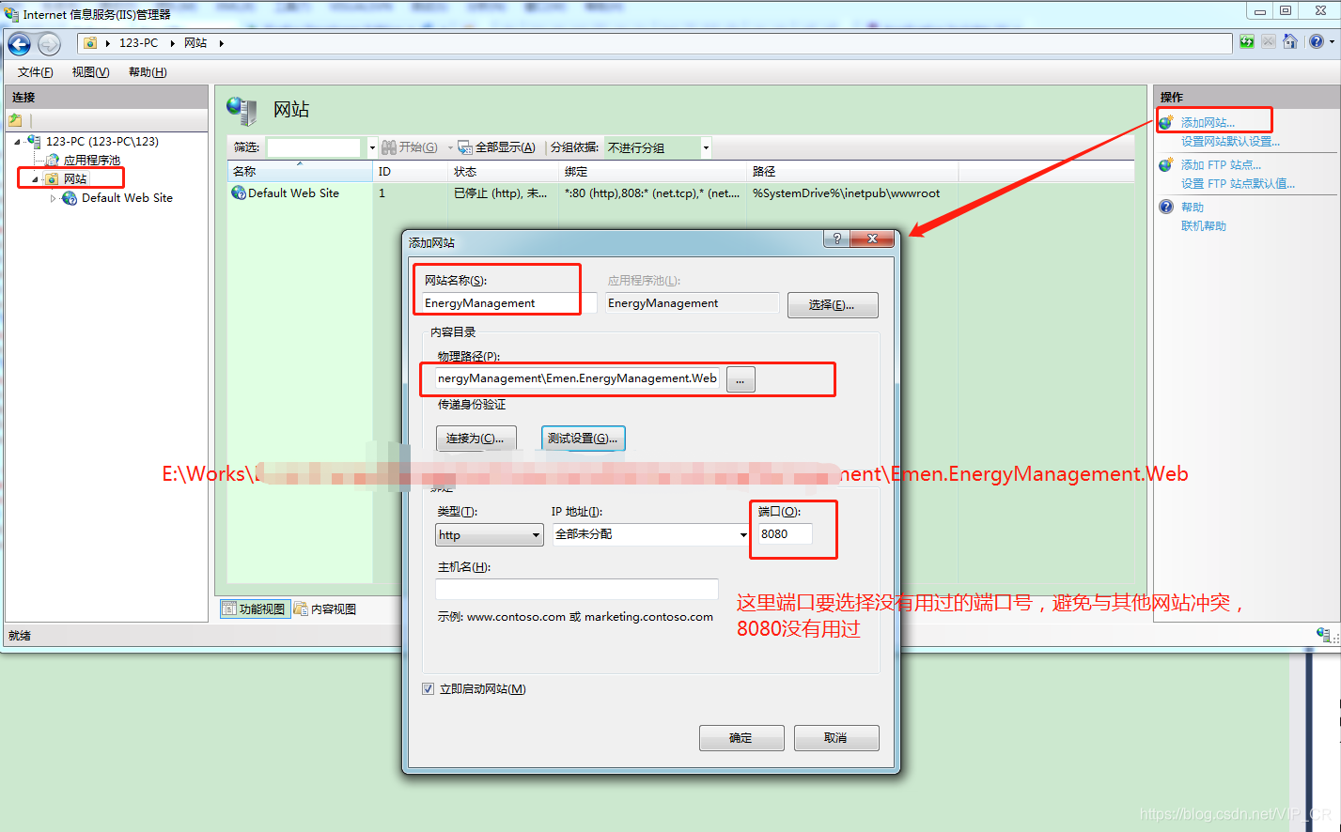The height and width of the screenshot is (832, 1341).
Task: Click the Forward navigation arrow
Action: point(49,44)
